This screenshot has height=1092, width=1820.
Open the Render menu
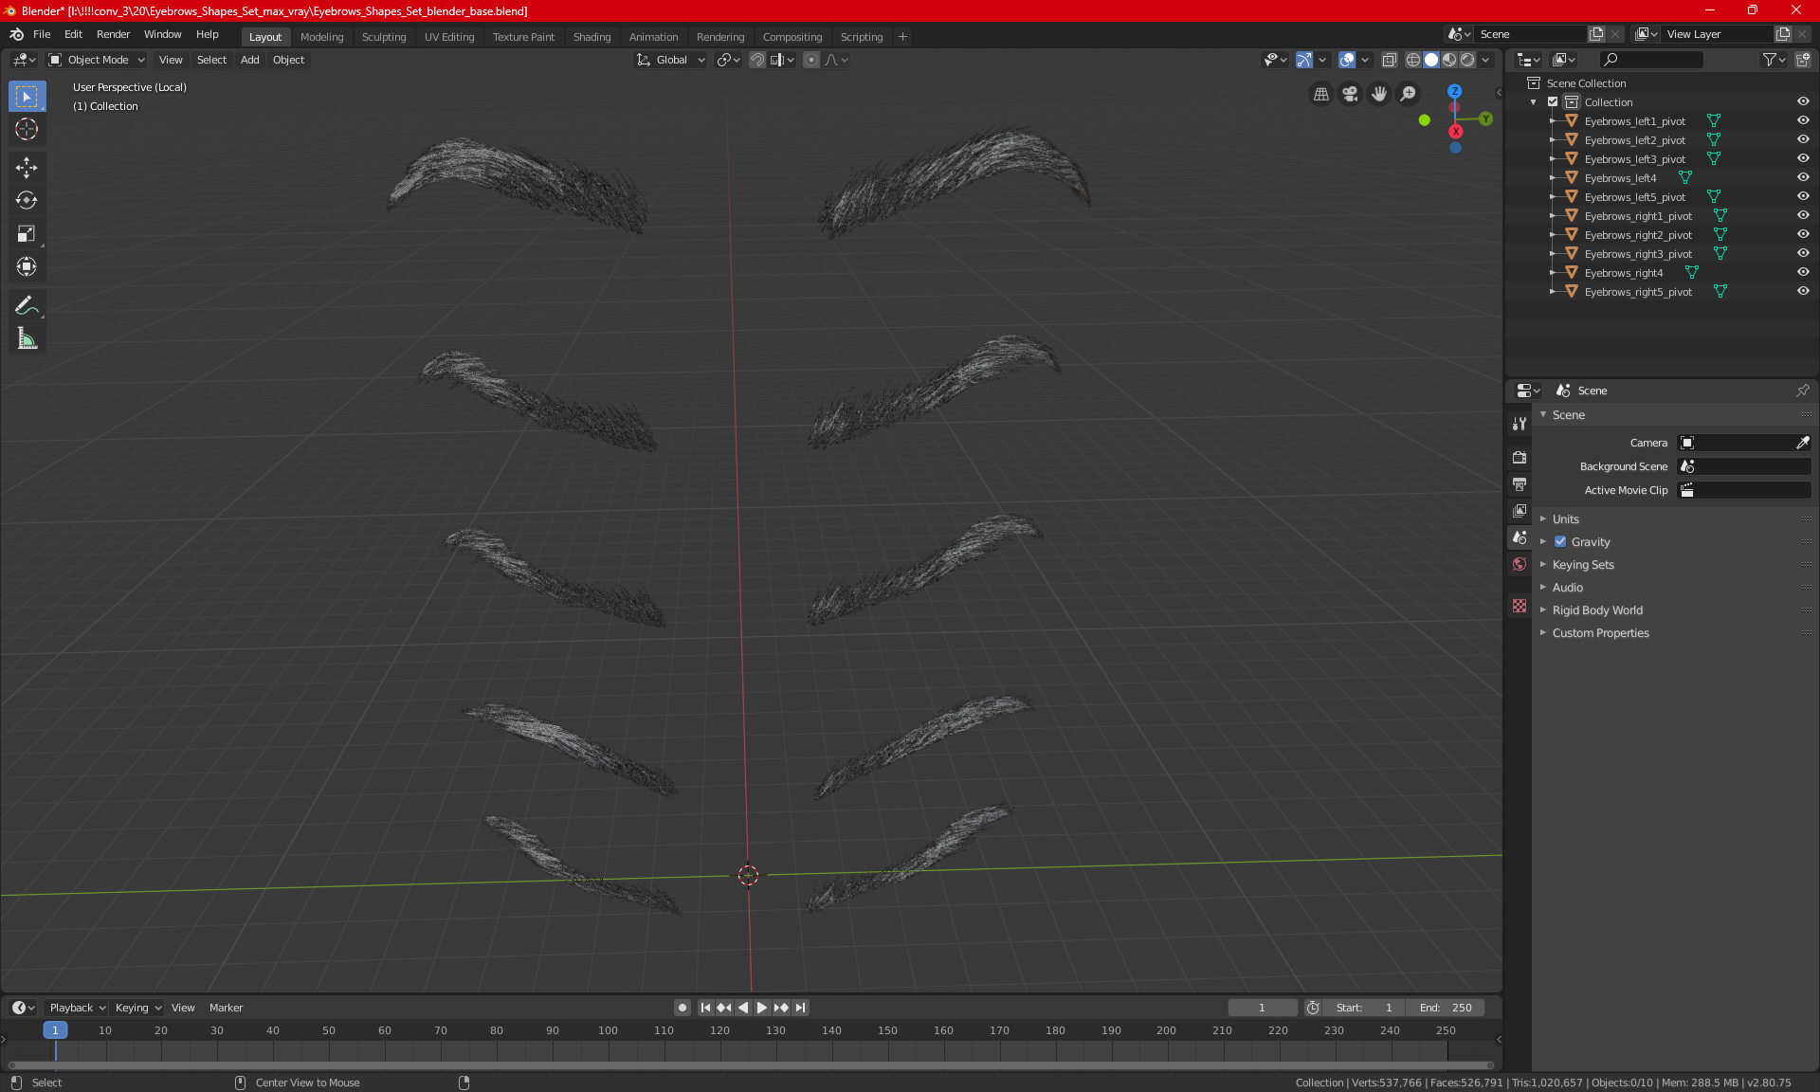[x=113, y=34]
